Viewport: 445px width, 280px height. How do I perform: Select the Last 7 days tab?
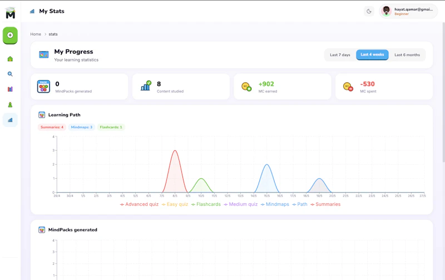click(340, 55)
